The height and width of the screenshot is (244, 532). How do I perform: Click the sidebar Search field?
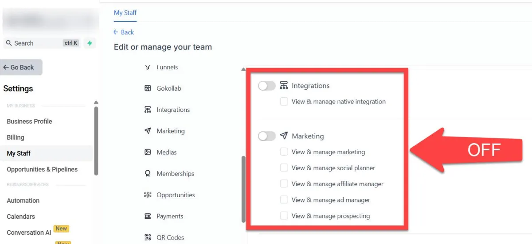coord(42,43)
